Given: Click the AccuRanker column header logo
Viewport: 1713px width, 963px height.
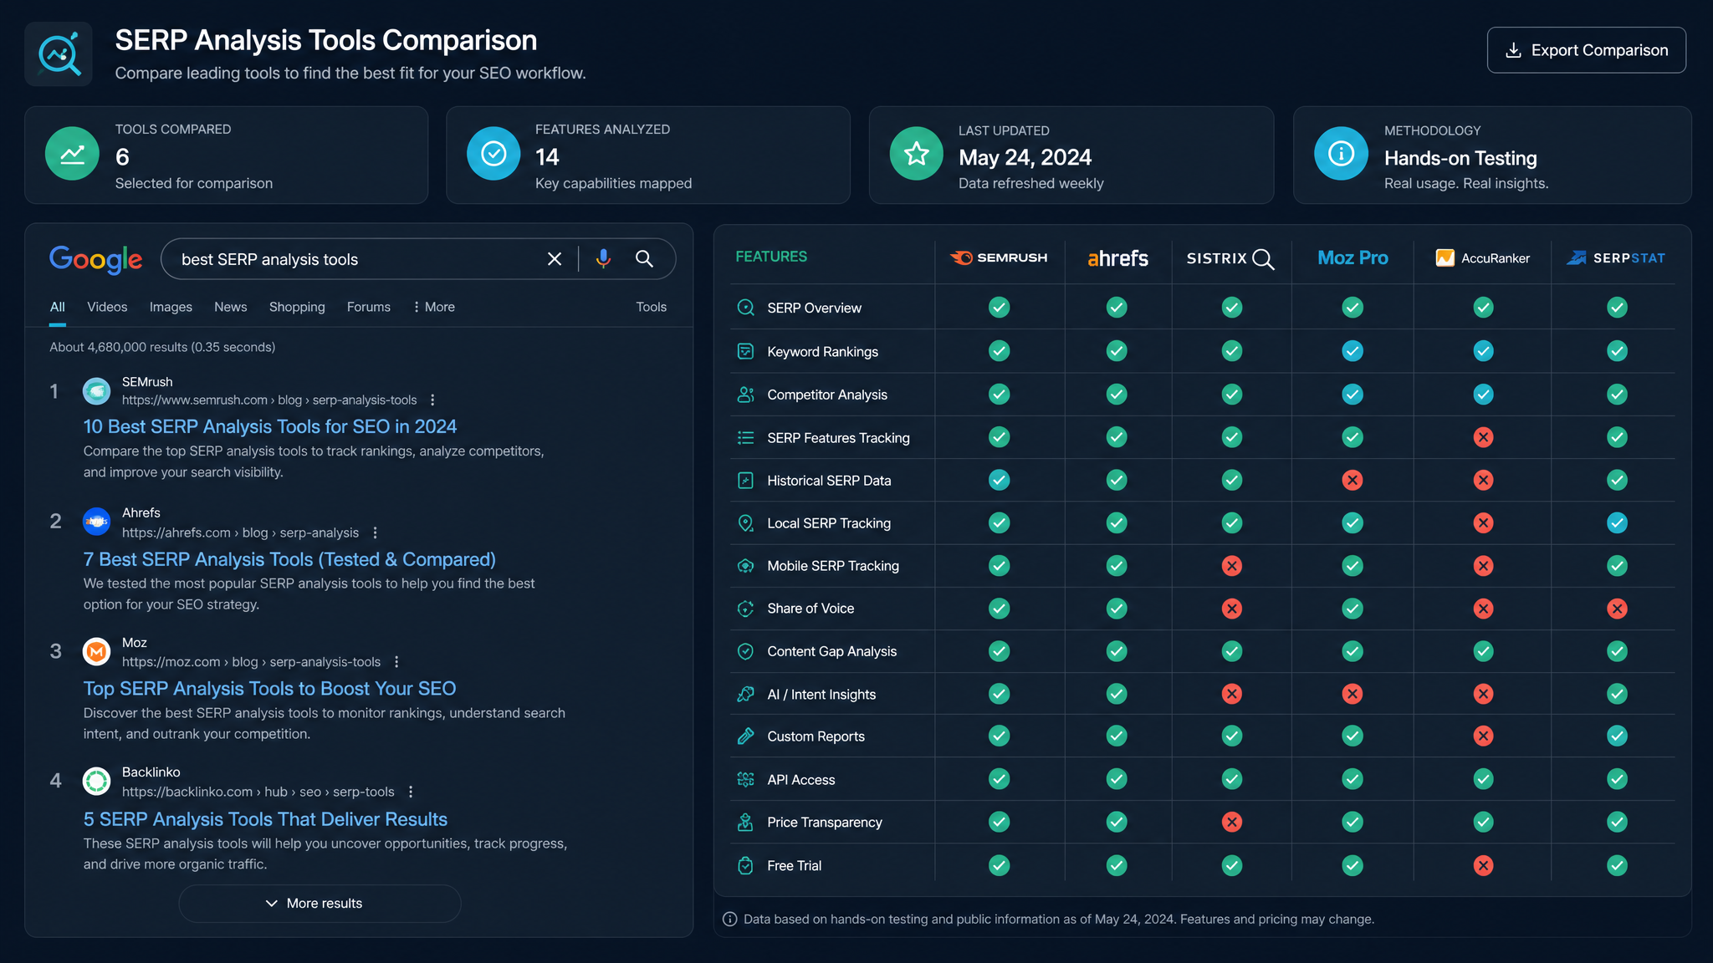Looking at the screenshot, I should (1482, 257).
